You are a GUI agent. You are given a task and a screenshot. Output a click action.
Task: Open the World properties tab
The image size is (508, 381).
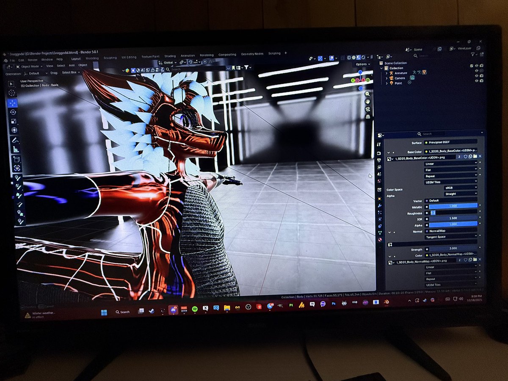379,181
